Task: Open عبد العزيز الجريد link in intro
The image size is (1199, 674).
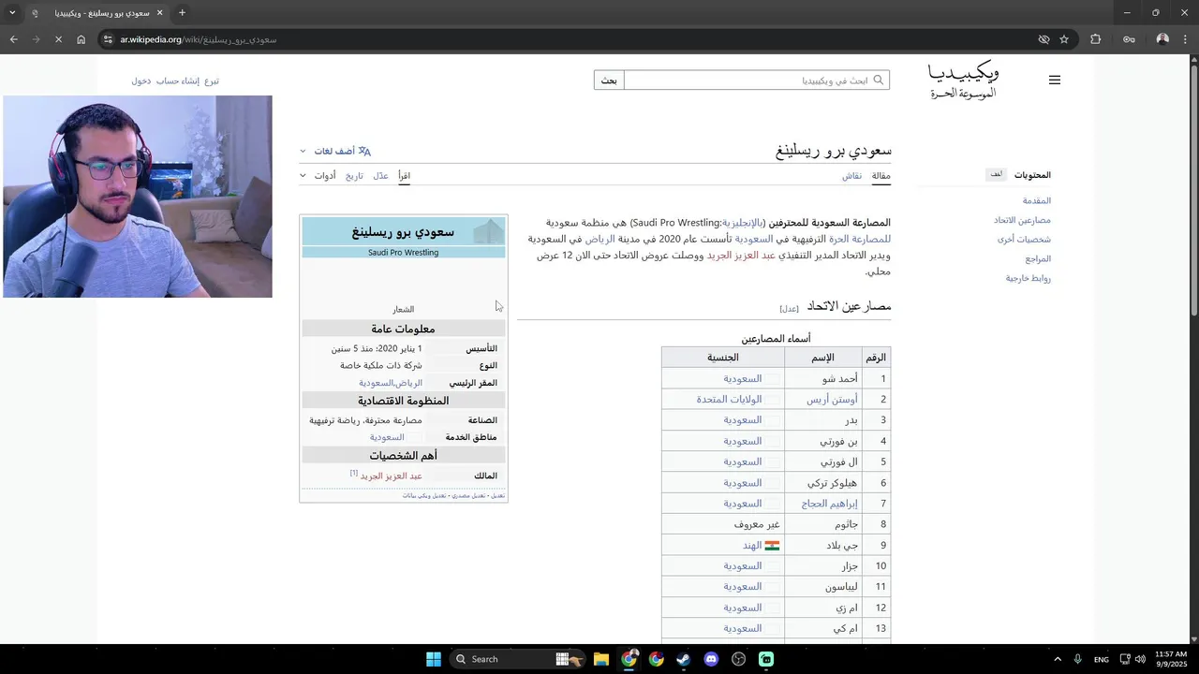Action: [741, 256]
